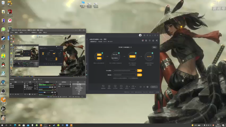This screenshot has height=127, width=226.
Task: Add a new scene in OBS scenes panel
Action: (x=10, y=94)
